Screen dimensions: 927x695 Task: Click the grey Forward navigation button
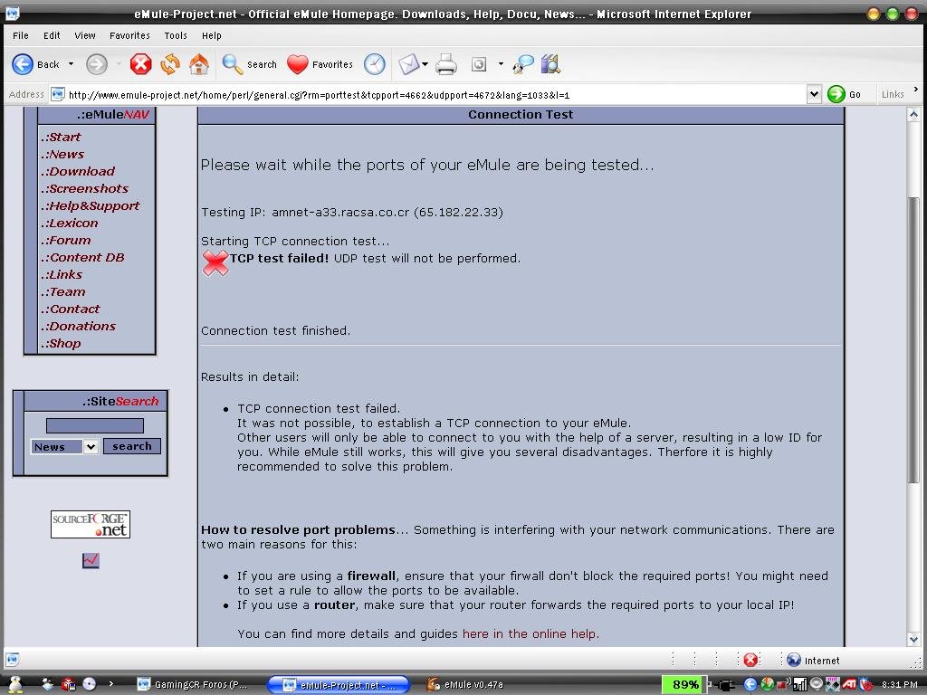[x=97, y=64]
